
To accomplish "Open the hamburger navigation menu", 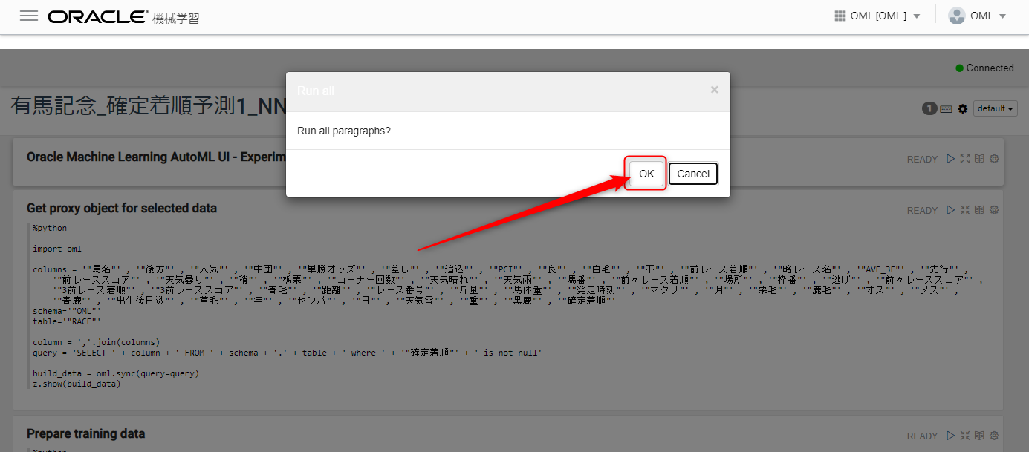I will pyautogui.click(x=29, y=16).
